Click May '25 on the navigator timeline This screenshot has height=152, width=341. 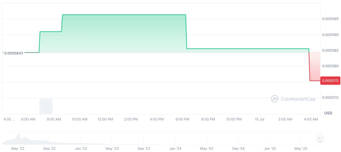(x=301, y=148)
